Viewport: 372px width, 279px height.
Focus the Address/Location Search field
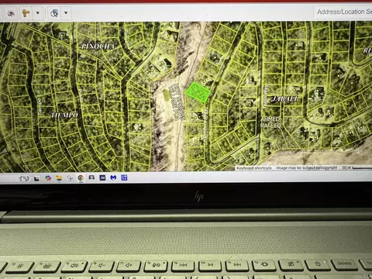click(x=343, y=12)
